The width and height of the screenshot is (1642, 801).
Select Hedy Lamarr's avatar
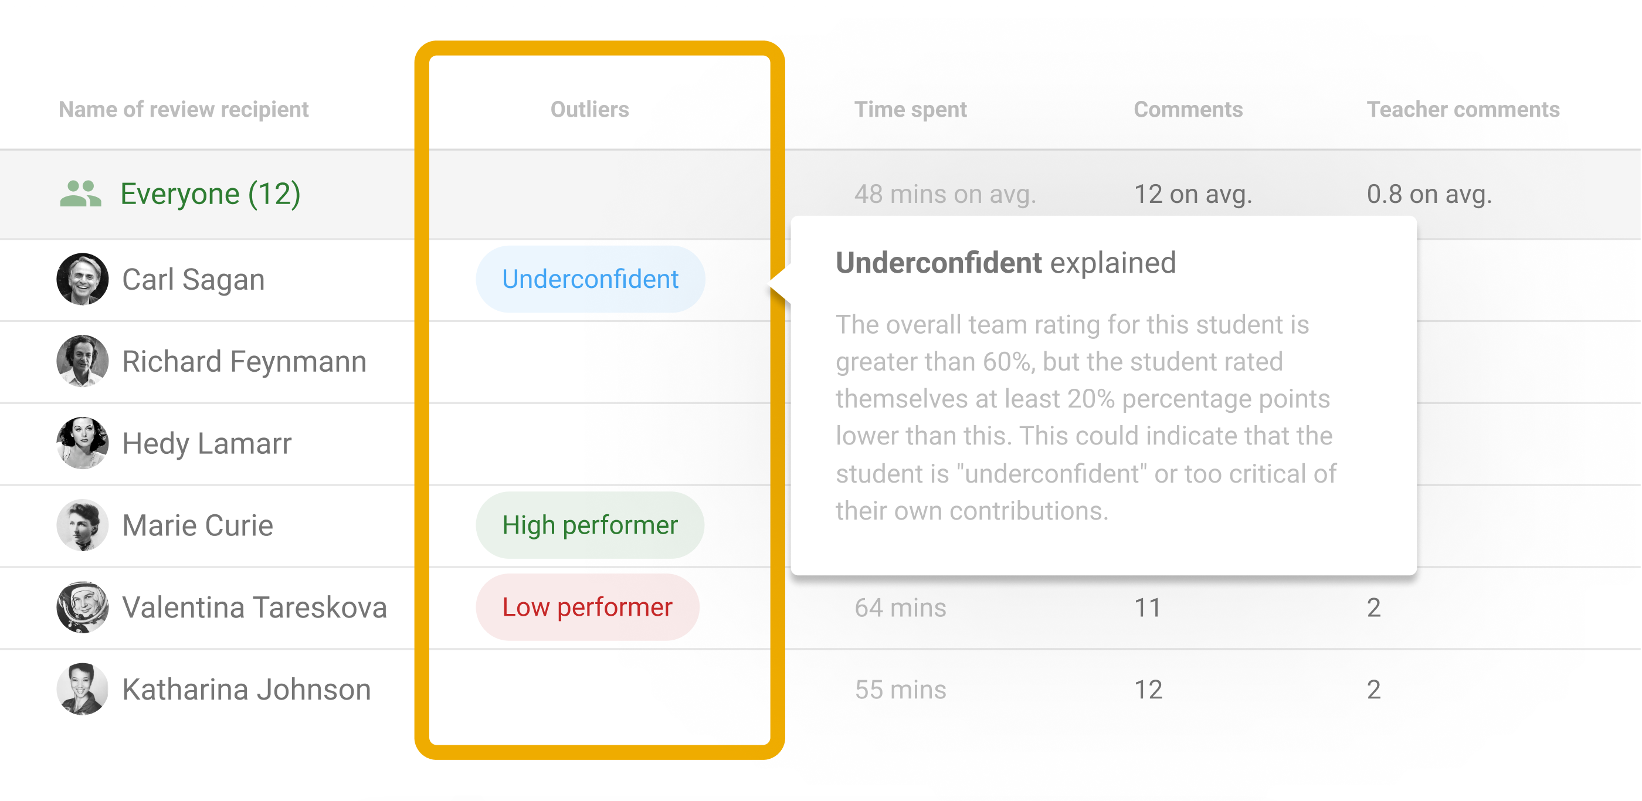(82, 443)
